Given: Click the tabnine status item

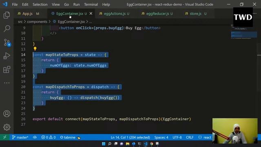Looking at the screenshot, I should tap(70, 137).
